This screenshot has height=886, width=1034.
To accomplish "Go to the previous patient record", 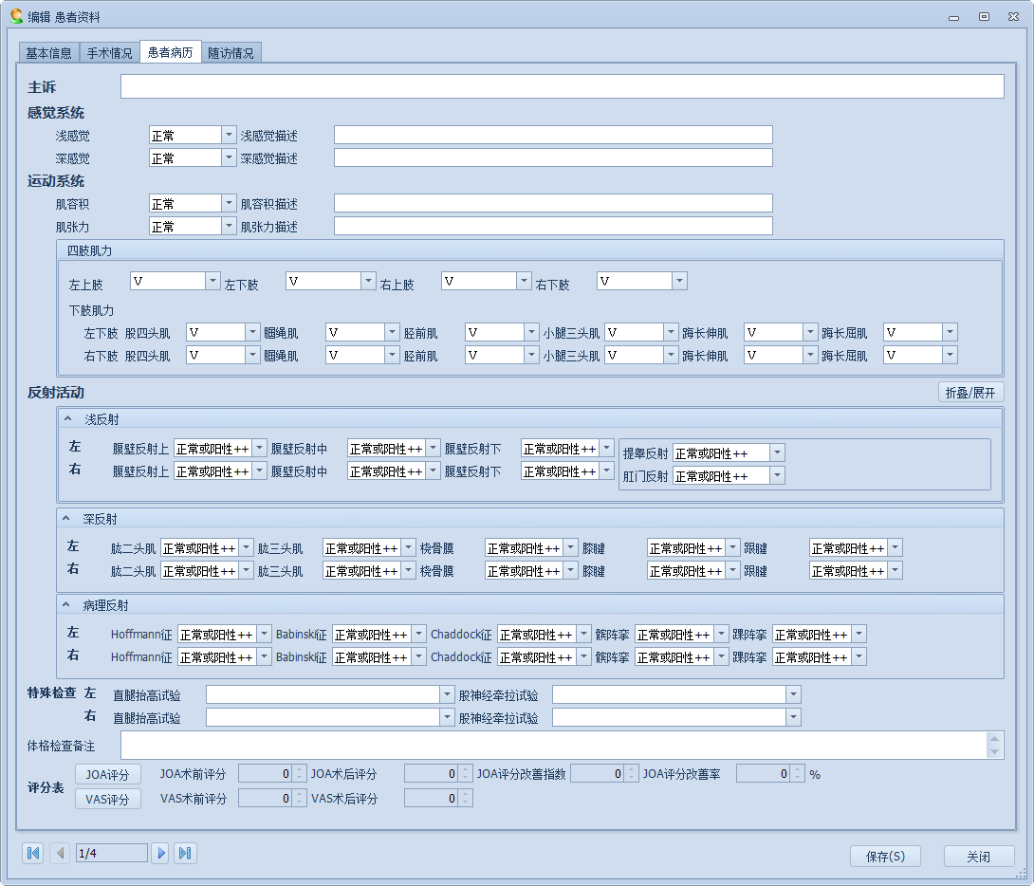I will click(x=60, y=853).
